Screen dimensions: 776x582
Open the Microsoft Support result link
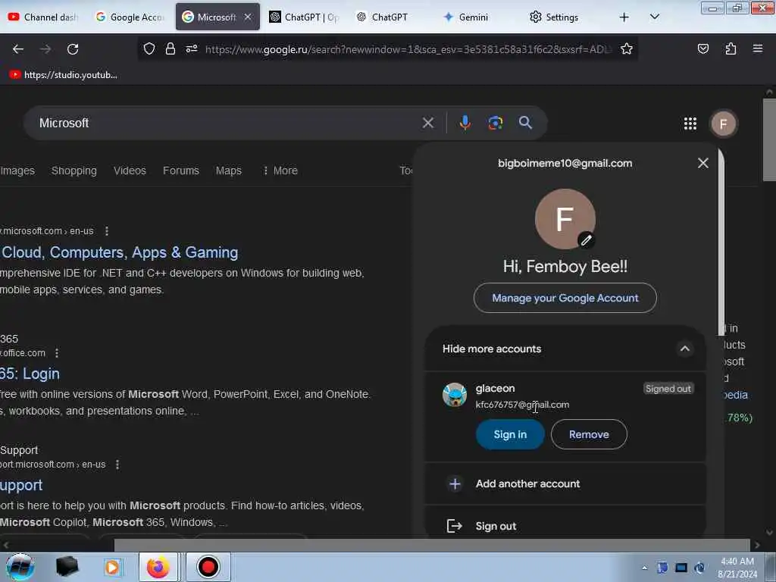[x=21, y=485]
